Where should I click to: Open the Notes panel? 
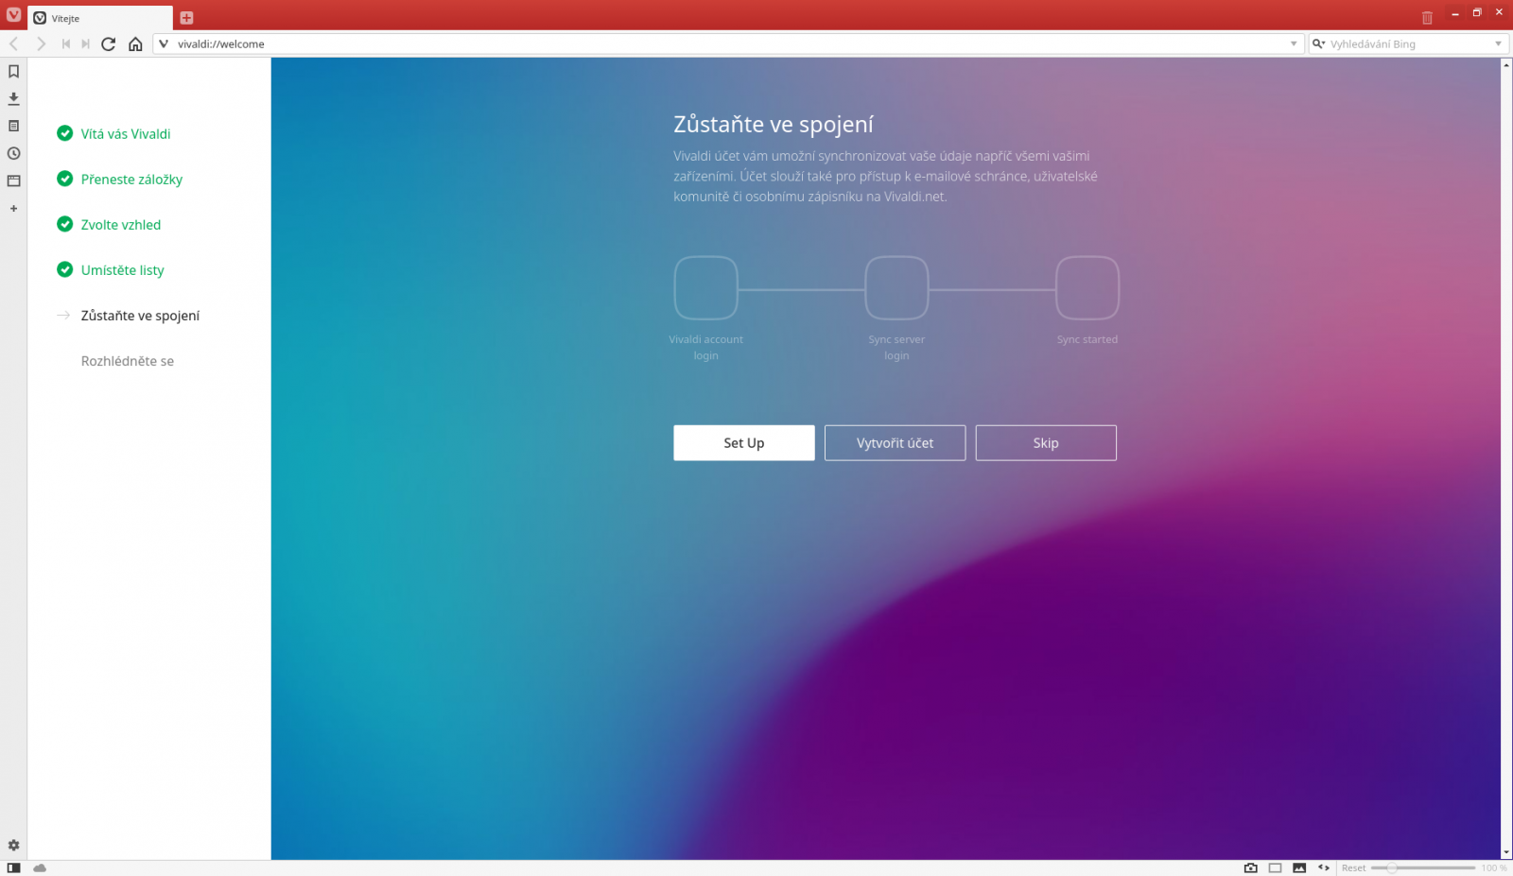pos(13,125)
